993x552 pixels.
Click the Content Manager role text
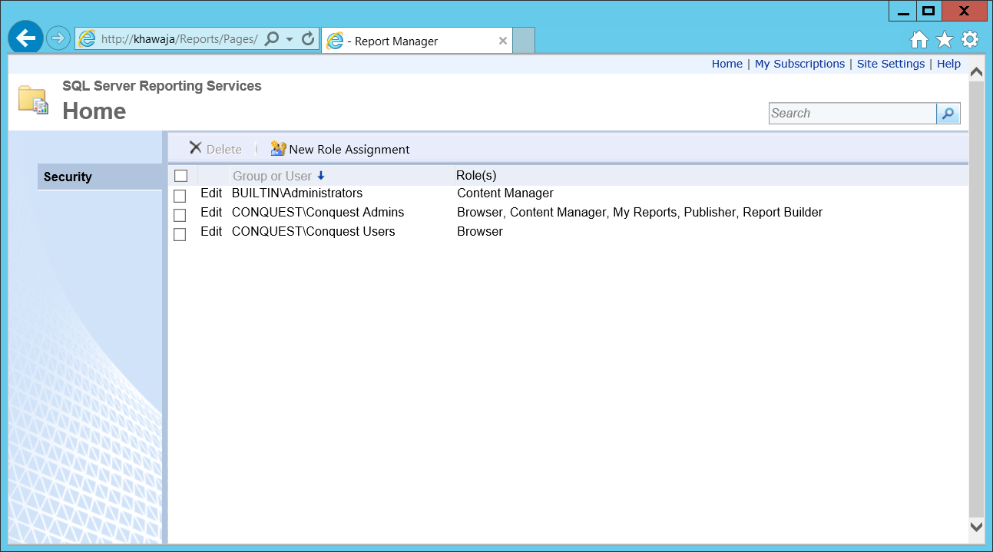pos(505,193)
